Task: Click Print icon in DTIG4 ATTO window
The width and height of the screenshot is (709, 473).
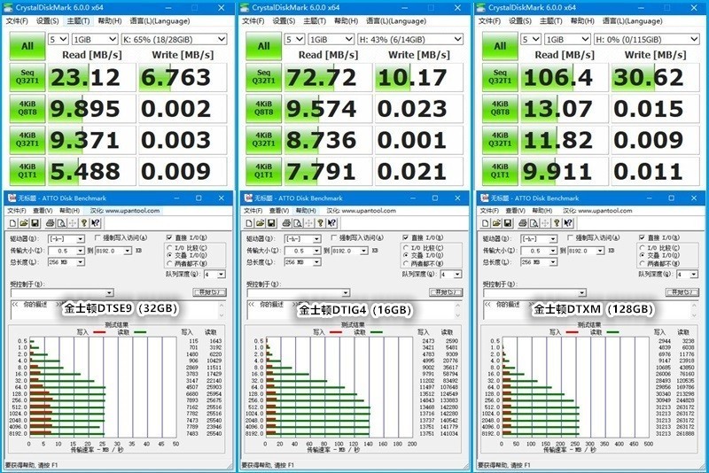Action: coord(286,222)
